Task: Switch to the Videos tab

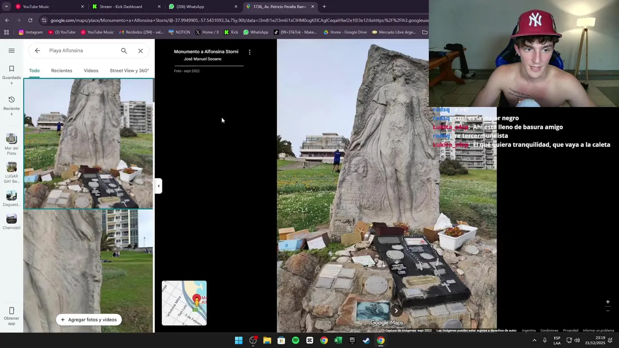Action: tap(91, 71)
